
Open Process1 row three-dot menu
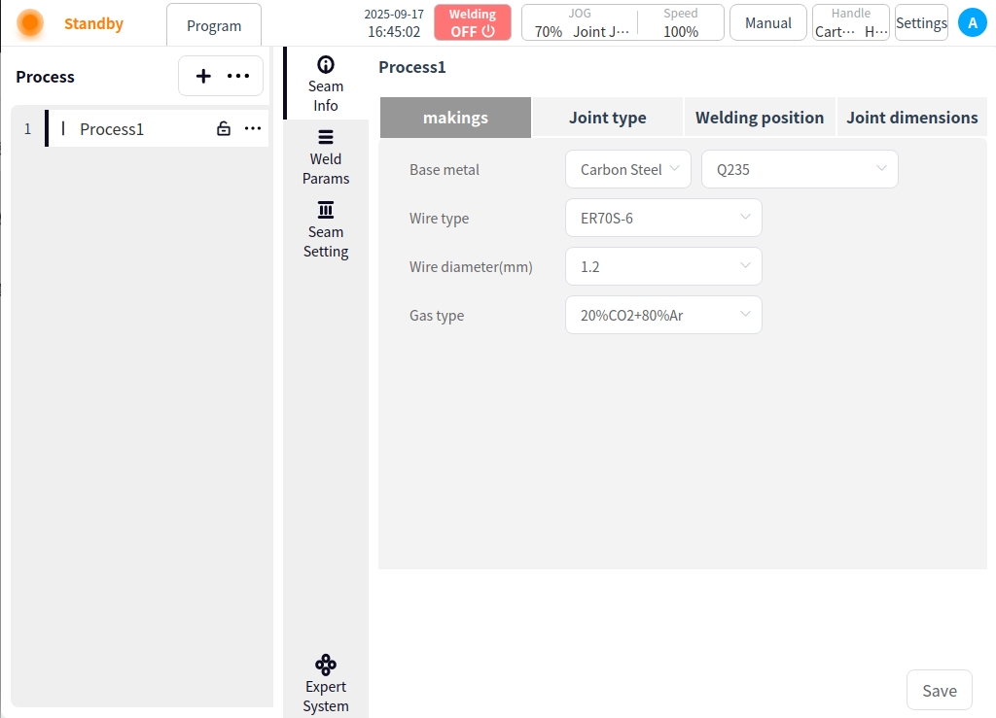click(253, 129)
